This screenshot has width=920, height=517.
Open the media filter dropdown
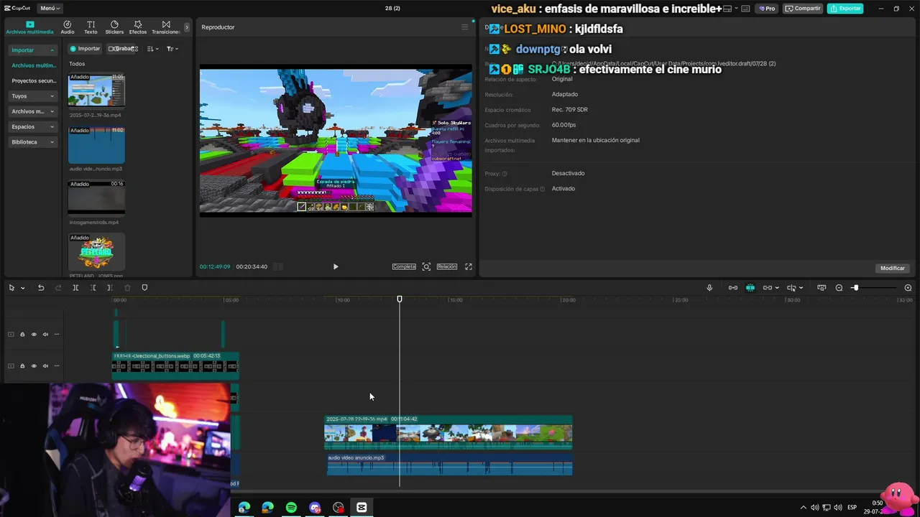coord(172,49)
